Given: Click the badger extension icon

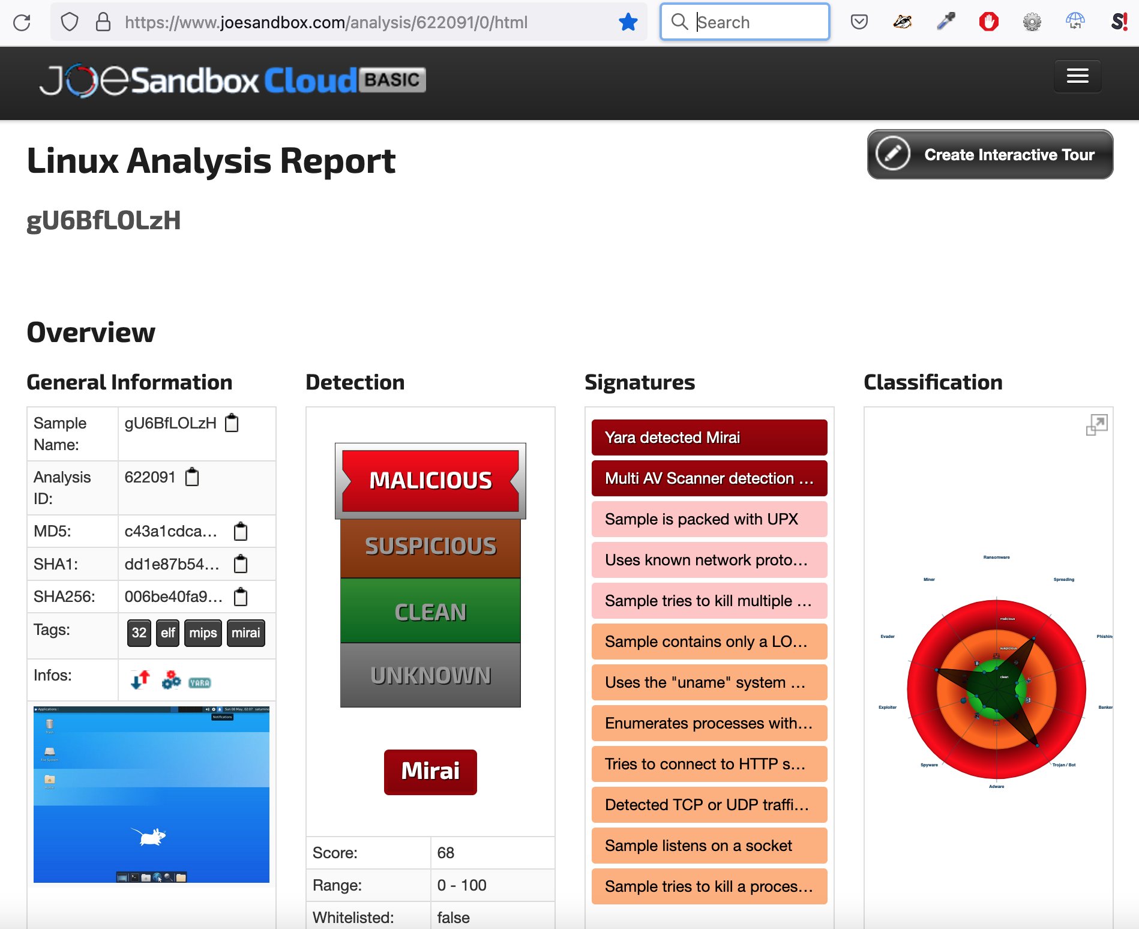Looking at the screenshot, I should 903,23.
